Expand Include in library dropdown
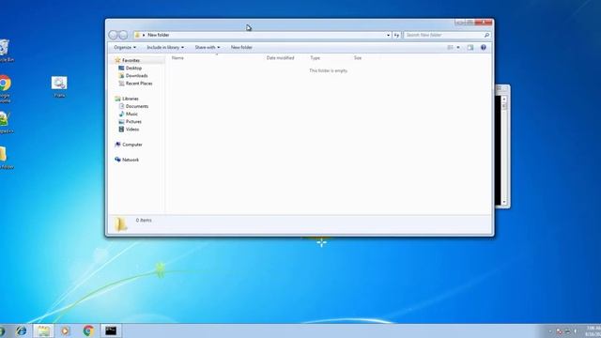The image size is (601, 338). 165,48
